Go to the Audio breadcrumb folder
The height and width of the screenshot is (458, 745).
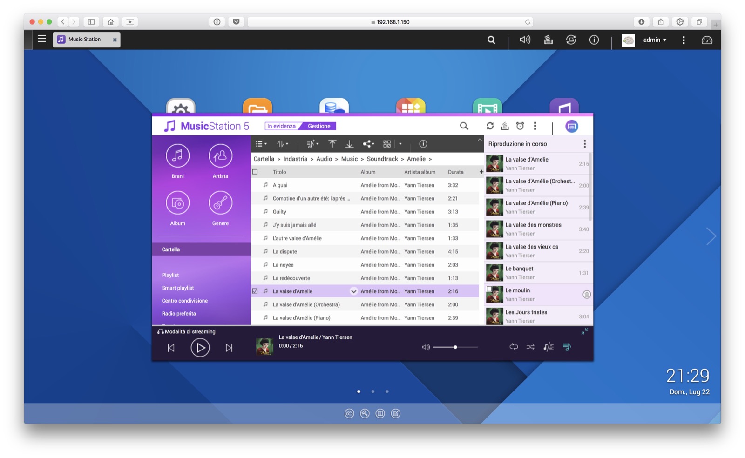pos(324,159)
